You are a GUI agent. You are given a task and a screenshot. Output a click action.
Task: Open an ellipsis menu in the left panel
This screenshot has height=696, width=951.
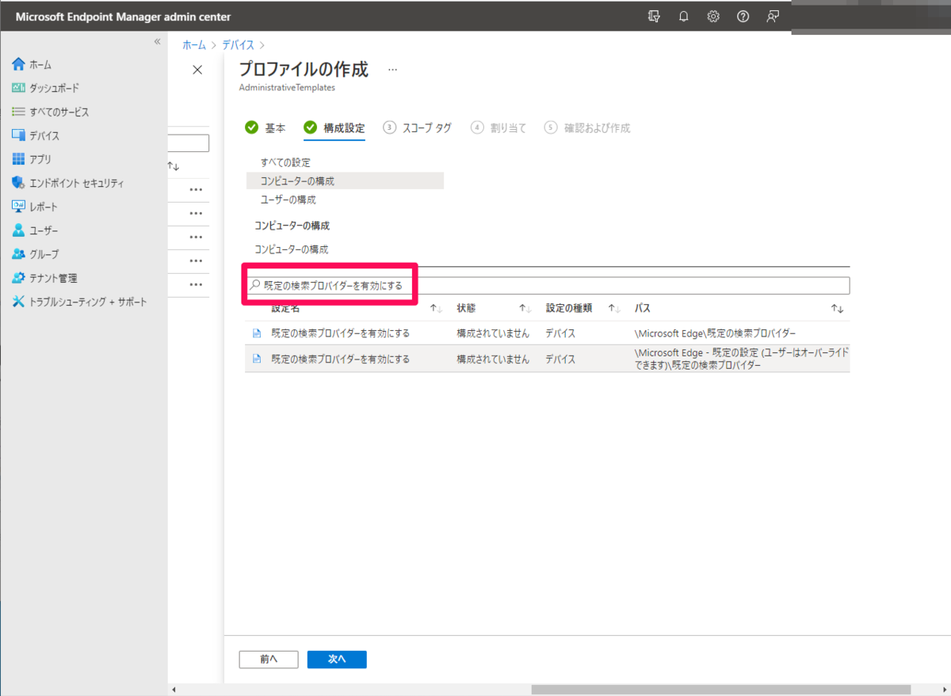pos(197,190)
